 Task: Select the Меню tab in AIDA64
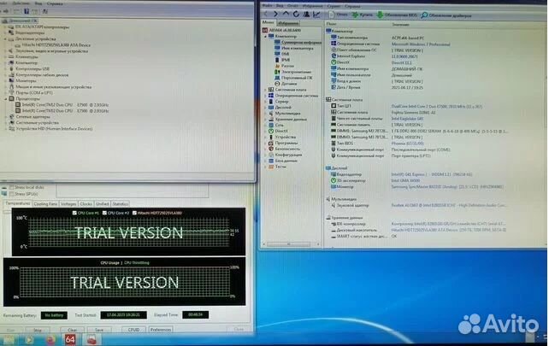coord(269,22)
